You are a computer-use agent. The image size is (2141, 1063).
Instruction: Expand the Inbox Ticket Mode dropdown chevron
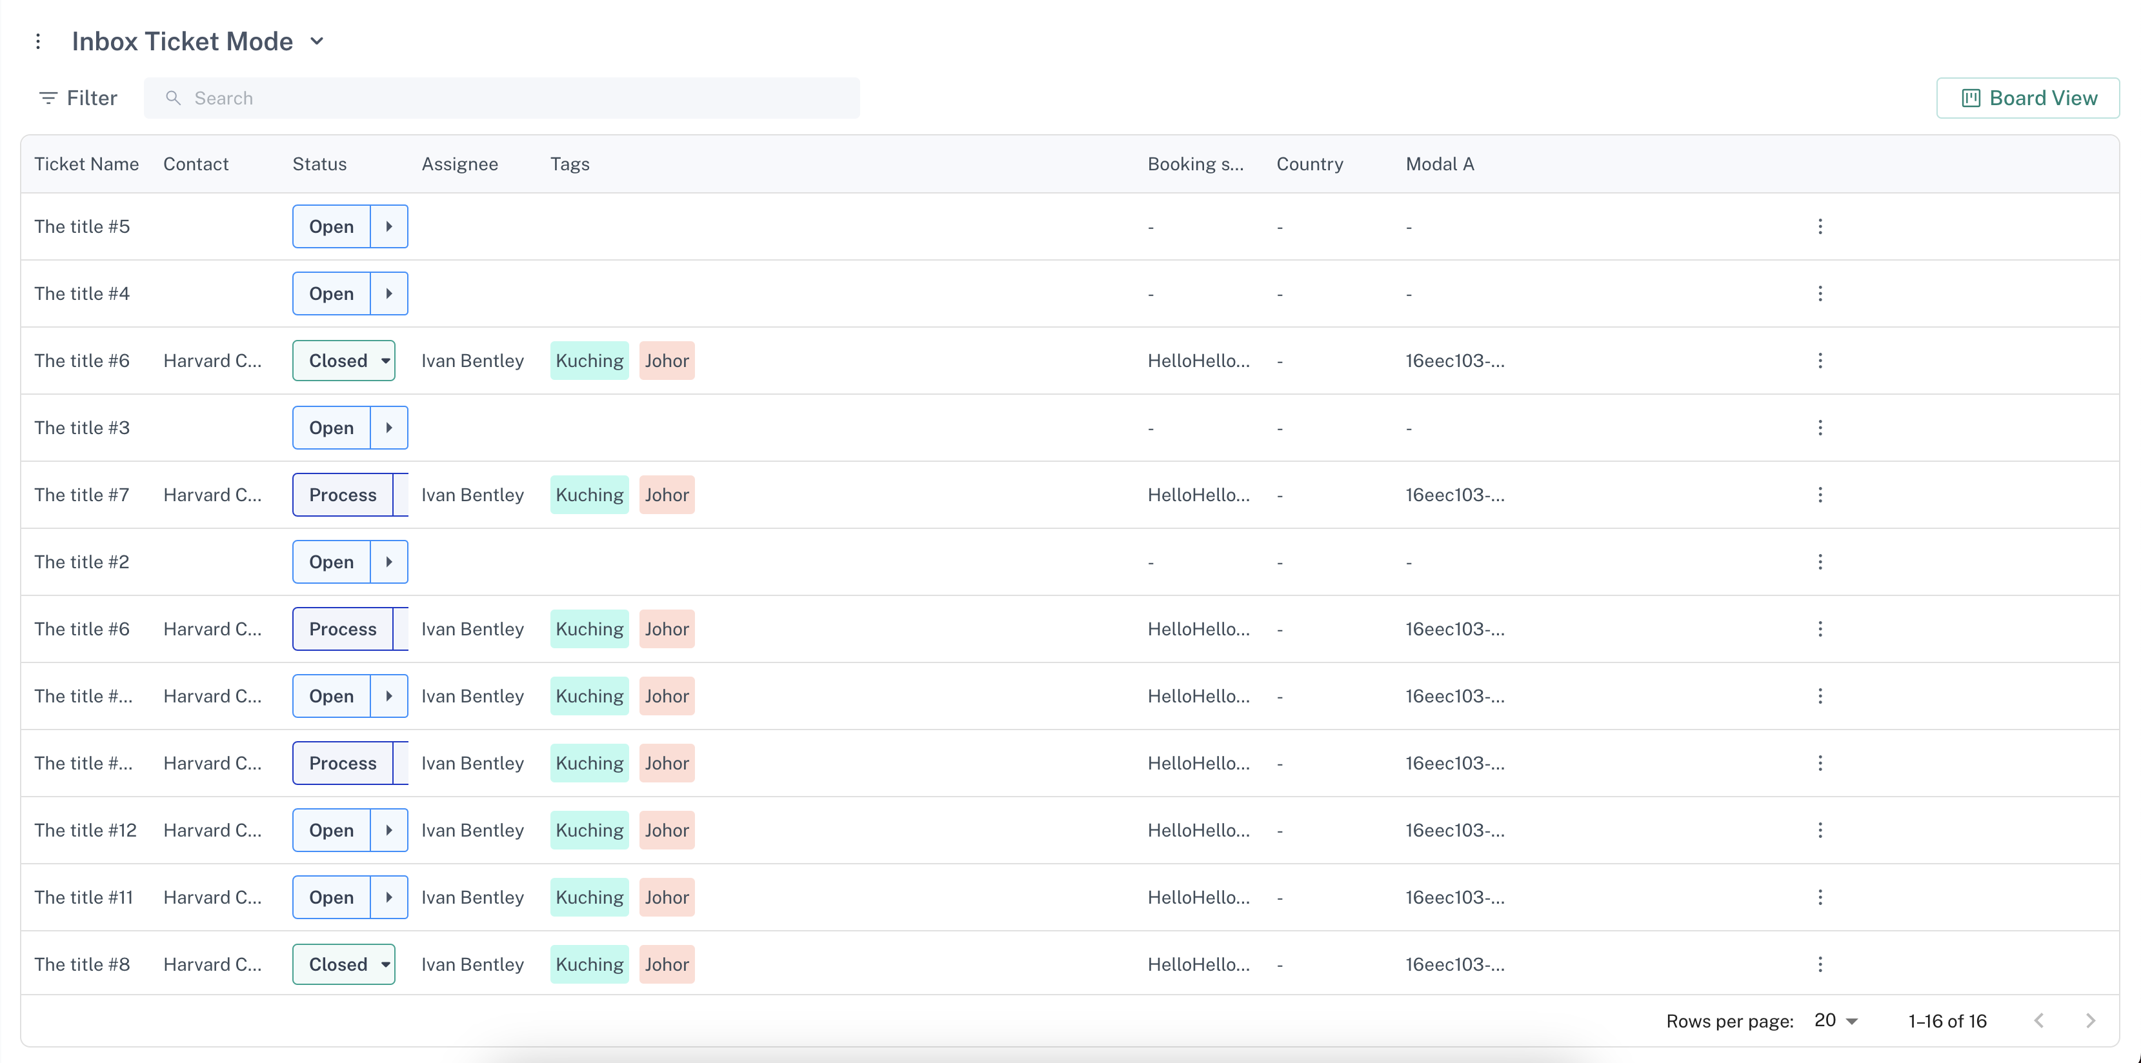coord(317,41)
